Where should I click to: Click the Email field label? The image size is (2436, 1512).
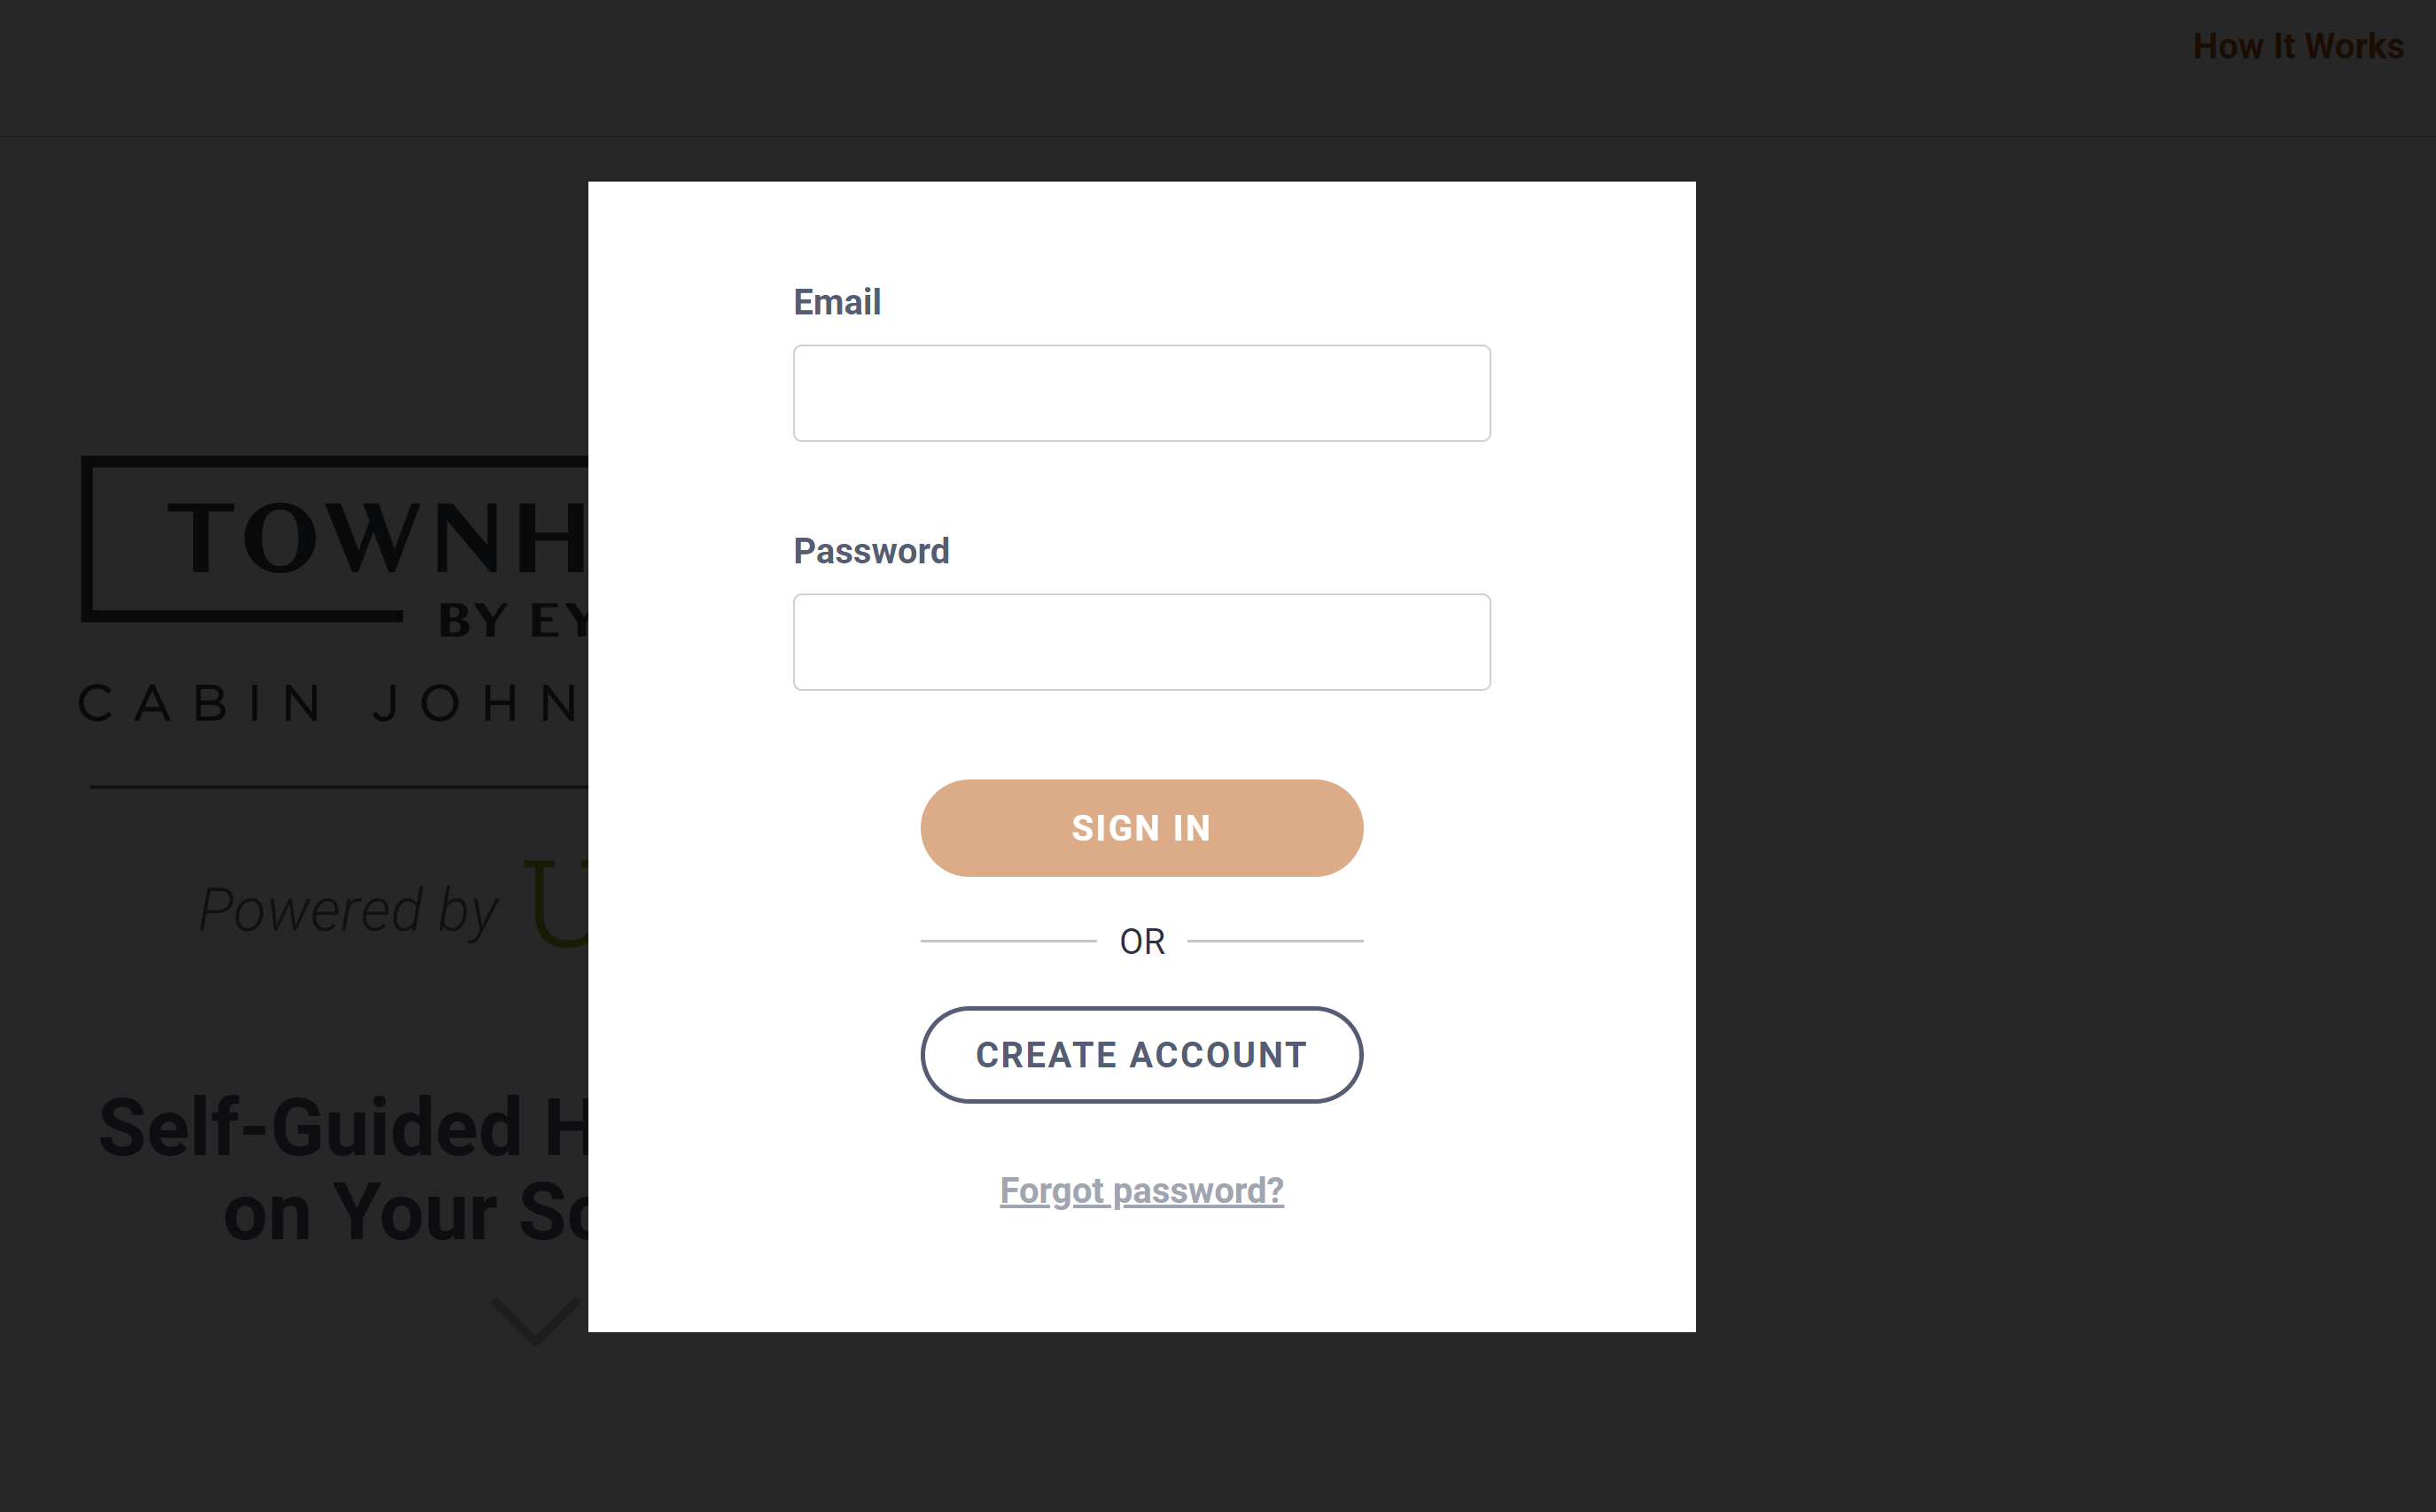[x=837, y=302]
